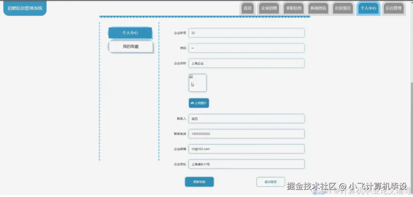Image resolution: width=413 pixels, height=197 pixels.
Task: Open the 后台管理 navigation tab
Action: [x=393, y=8]
